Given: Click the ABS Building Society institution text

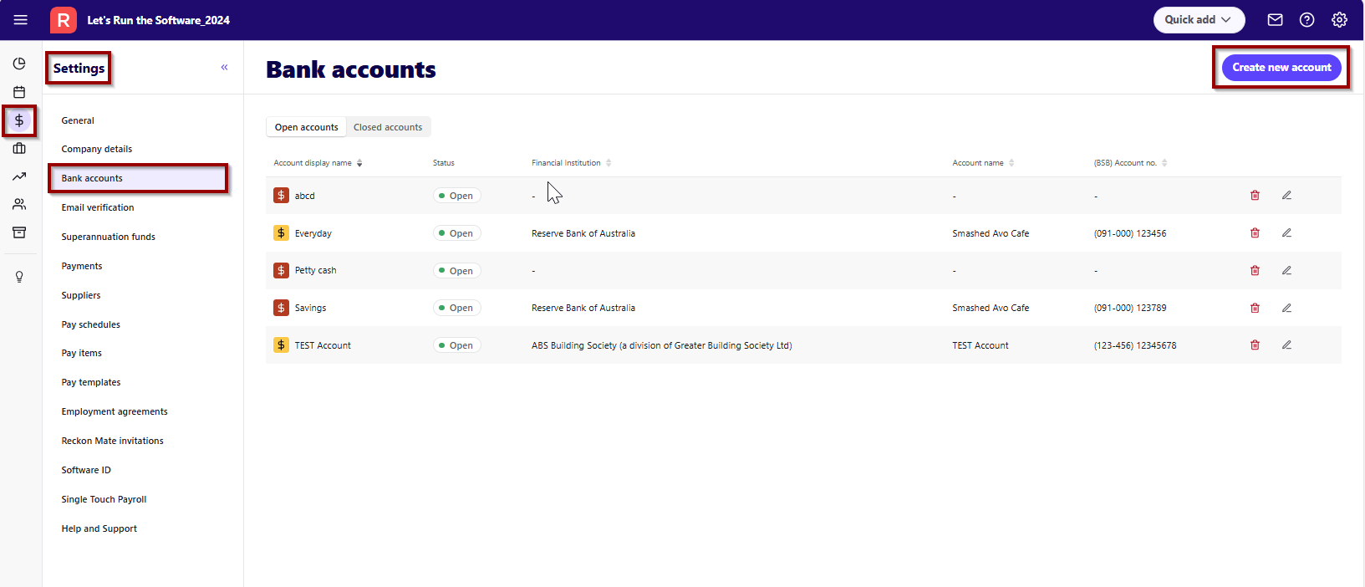Looking at the screenshot, I should point(662,345).
